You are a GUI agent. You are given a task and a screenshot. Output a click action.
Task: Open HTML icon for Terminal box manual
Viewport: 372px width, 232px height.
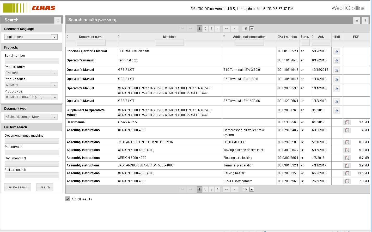(337, 61)
